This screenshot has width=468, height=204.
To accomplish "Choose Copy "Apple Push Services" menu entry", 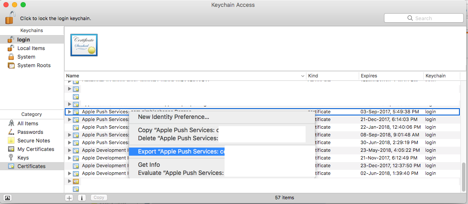I will (222, 130).
